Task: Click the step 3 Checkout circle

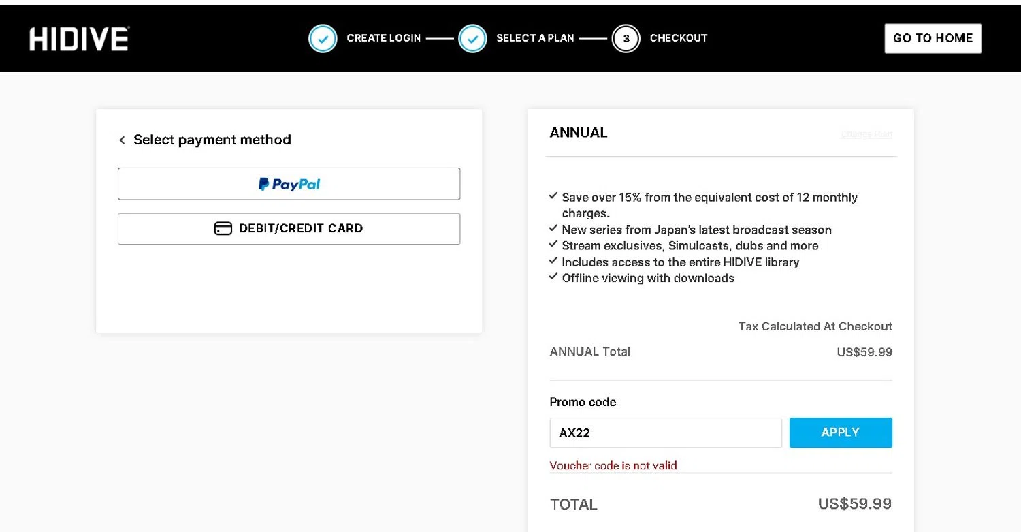Action: (626, 39)
